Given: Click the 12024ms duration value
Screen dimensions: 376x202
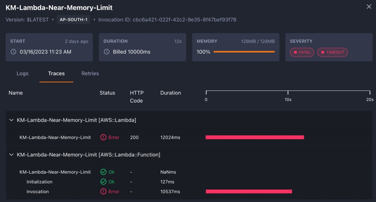Looking at the screenshot, I should click(x=170, y=137).
